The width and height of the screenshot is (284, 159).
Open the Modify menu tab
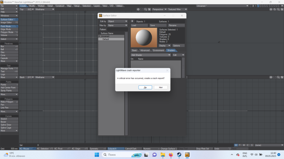click(x=32, y=6)
